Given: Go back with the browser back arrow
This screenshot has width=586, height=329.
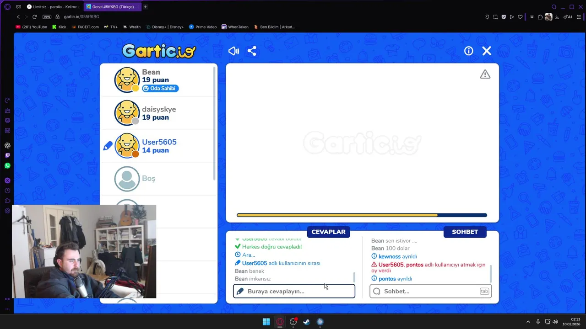Looking at the screenshot, I should click(x=18, y=17).
